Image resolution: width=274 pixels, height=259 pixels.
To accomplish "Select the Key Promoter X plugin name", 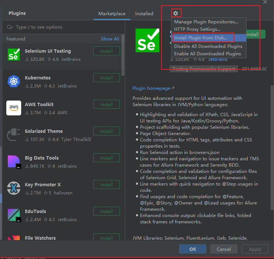I will [x=43, y=184].
